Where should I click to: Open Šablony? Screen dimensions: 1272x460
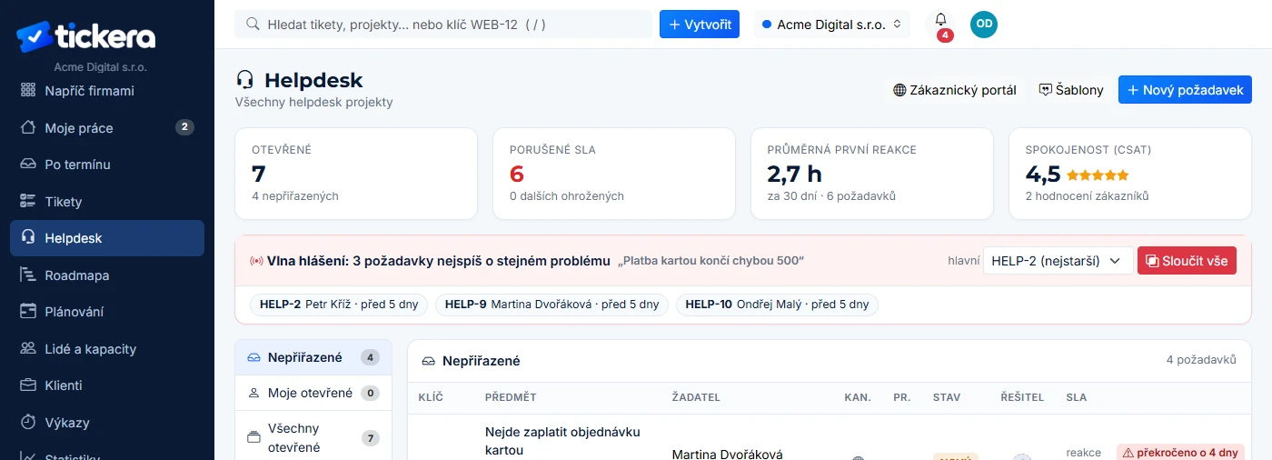point(1071,90)
